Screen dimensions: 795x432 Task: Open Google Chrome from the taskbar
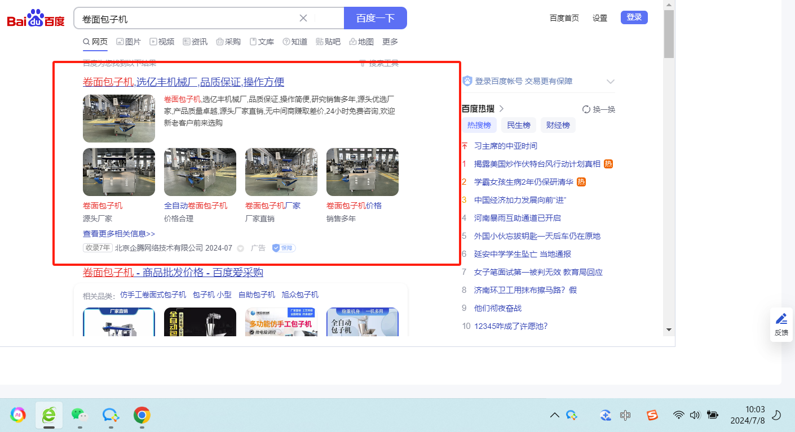(x=142, y=416)
